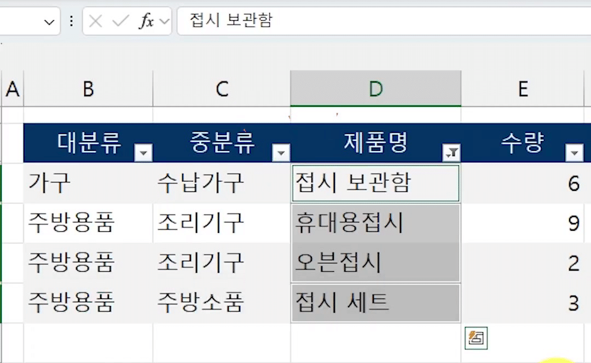The height and width of the screenshot is (363, 591).
Task: Select quantity cell showing 3
Action: (x=523, y=302)
